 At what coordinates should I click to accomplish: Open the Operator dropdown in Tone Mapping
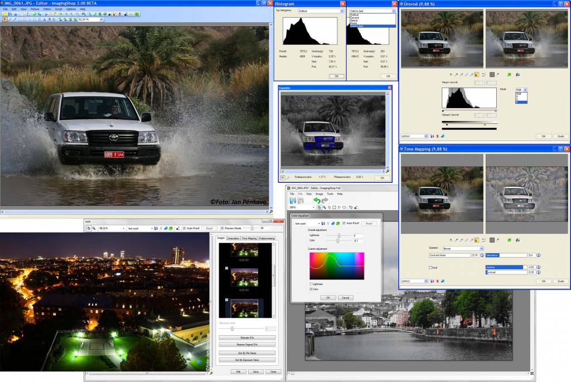click(x=481, y=248)
